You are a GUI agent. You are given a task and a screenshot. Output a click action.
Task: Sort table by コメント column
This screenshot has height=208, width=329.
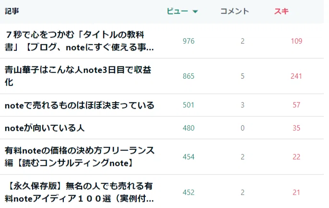235,11
